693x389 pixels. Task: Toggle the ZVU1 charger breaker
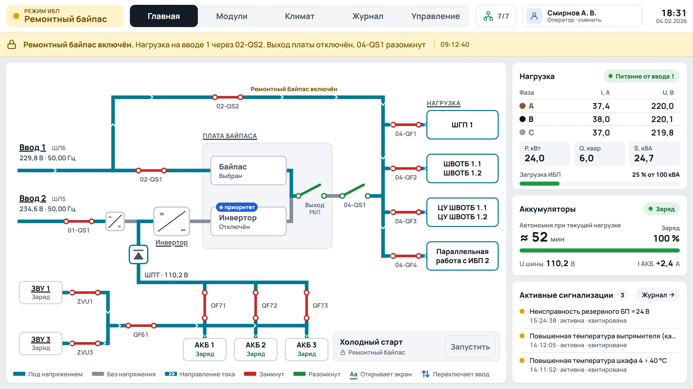click(x=85, y=293)
